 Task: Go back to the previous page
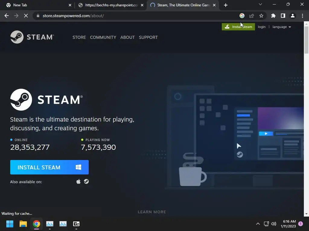[x=7, y=16]
